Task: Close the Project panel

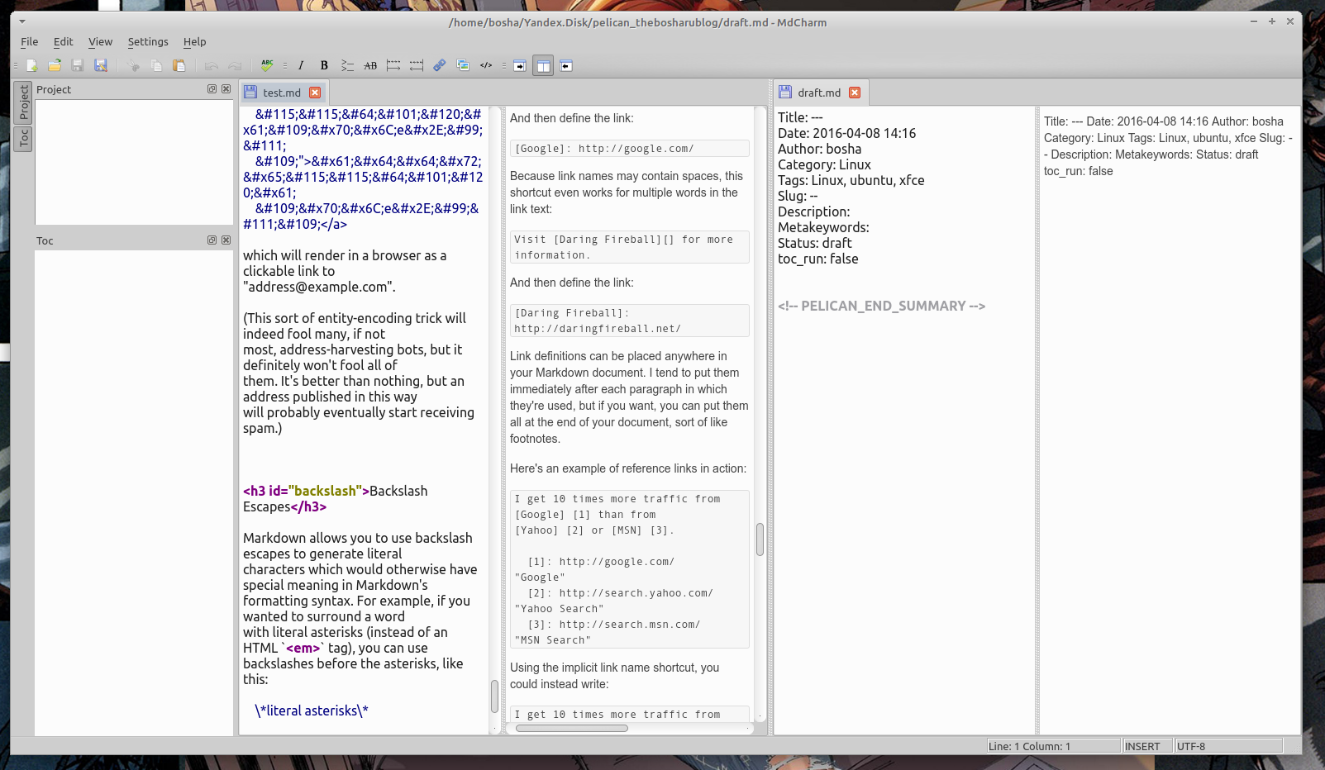Action: [226, 88]
